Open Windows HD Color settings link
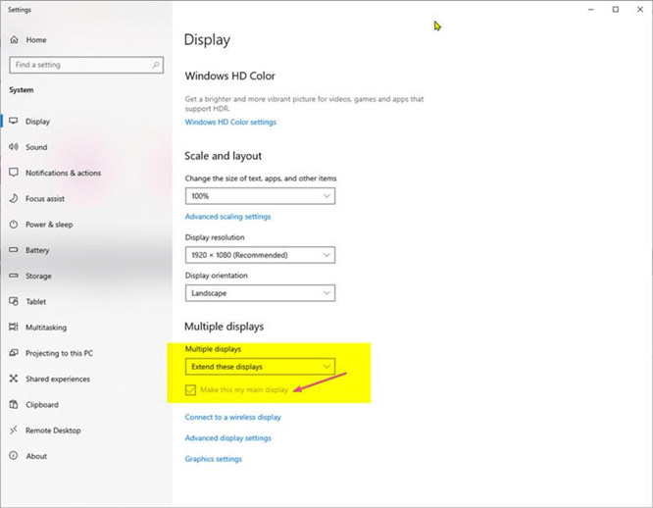The image size is (653, 508). 230,123
